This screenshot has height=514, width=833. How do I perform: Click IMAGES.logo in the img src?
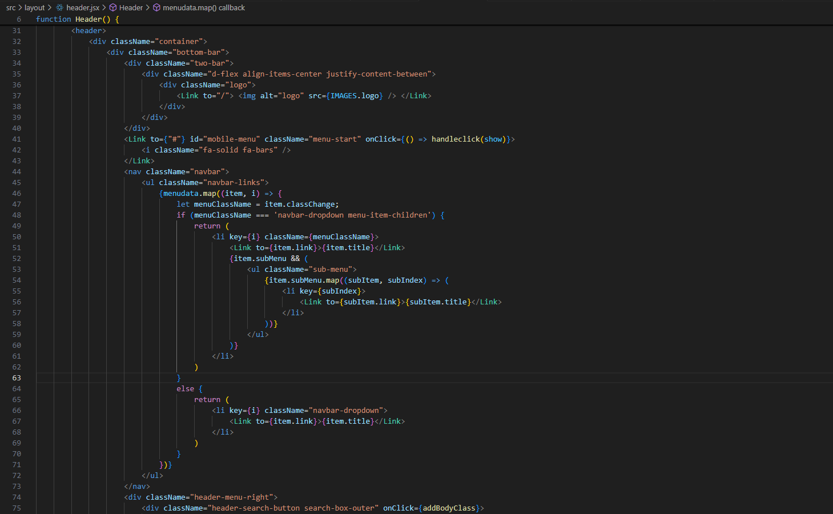355,95
